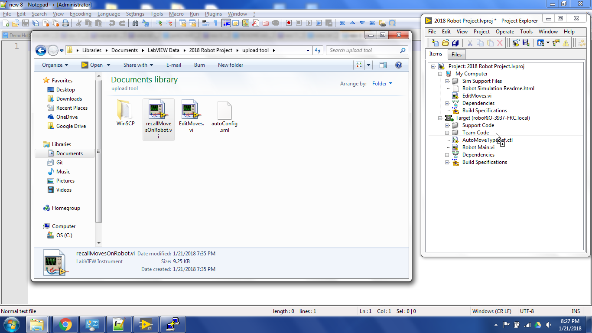
Task: Click the warning triangle icon in Project Explorer
Action: click(x=566, y=43)
